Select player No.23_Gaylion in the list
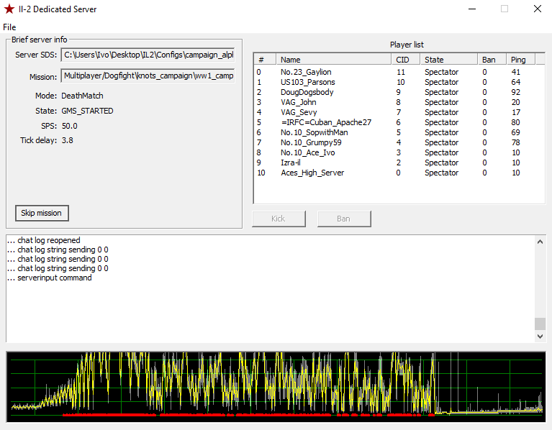 [x=306, y=72]
